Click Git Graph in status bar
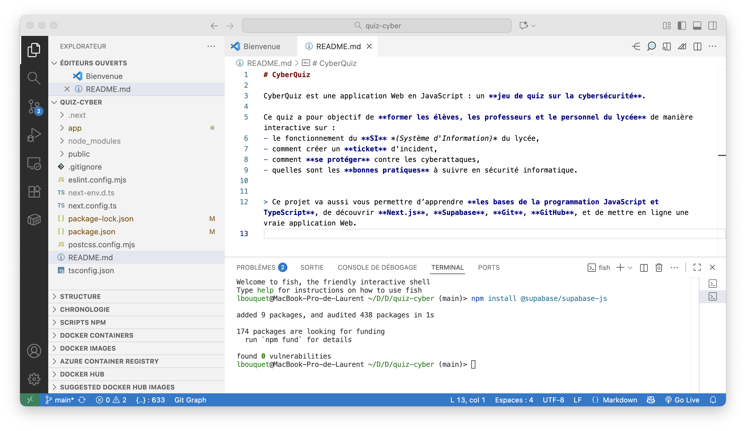Viewport: 746px width, 431px height. [x=190, y=400]
